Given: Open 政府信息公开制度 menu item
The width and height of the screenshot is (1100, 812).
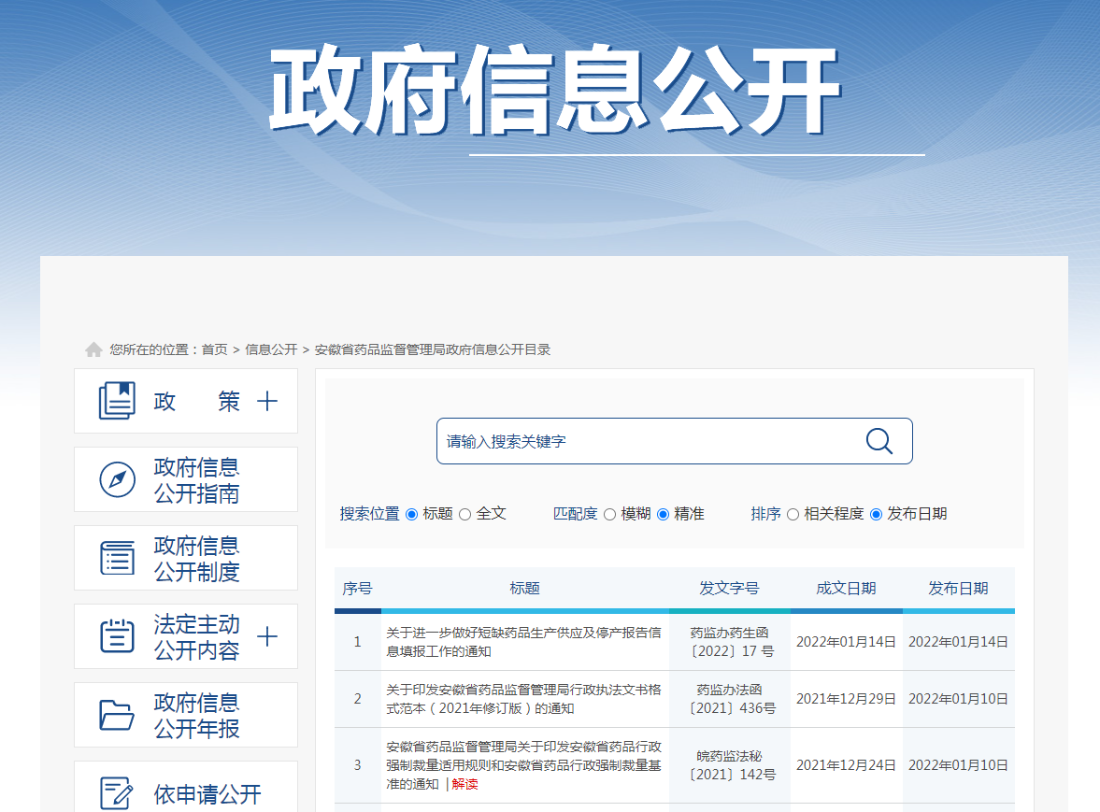Looking at the screenshot, I should (196, 558).
